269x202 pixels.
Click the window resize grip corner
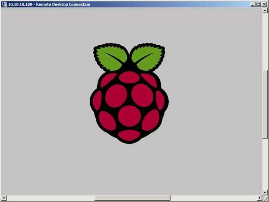pyautogui.click(x=265, y=198)
